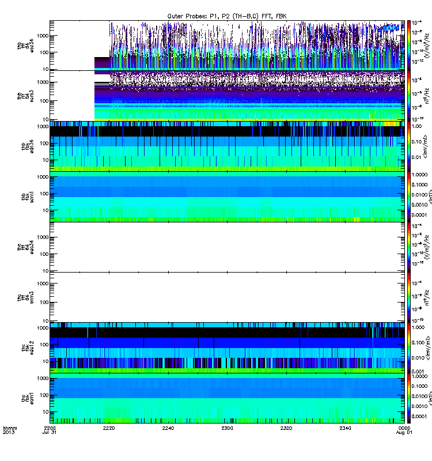Click the 'thb fbk edc34' panel label
The width and height of the screenshot is (432, 461).
28,146
